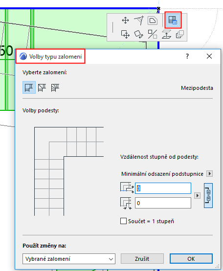This screenshot has width=223, height=271.
Task: Select the landing turning type
Action: pyautogui.click(x=29, y=87)
